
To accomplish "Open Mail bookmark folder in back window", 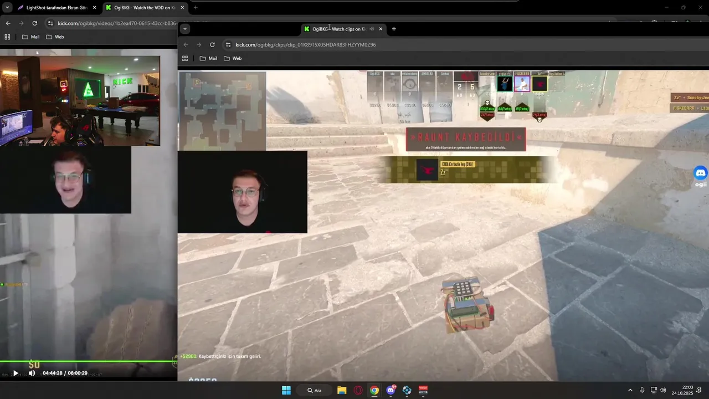I will [x=30, y=37].
